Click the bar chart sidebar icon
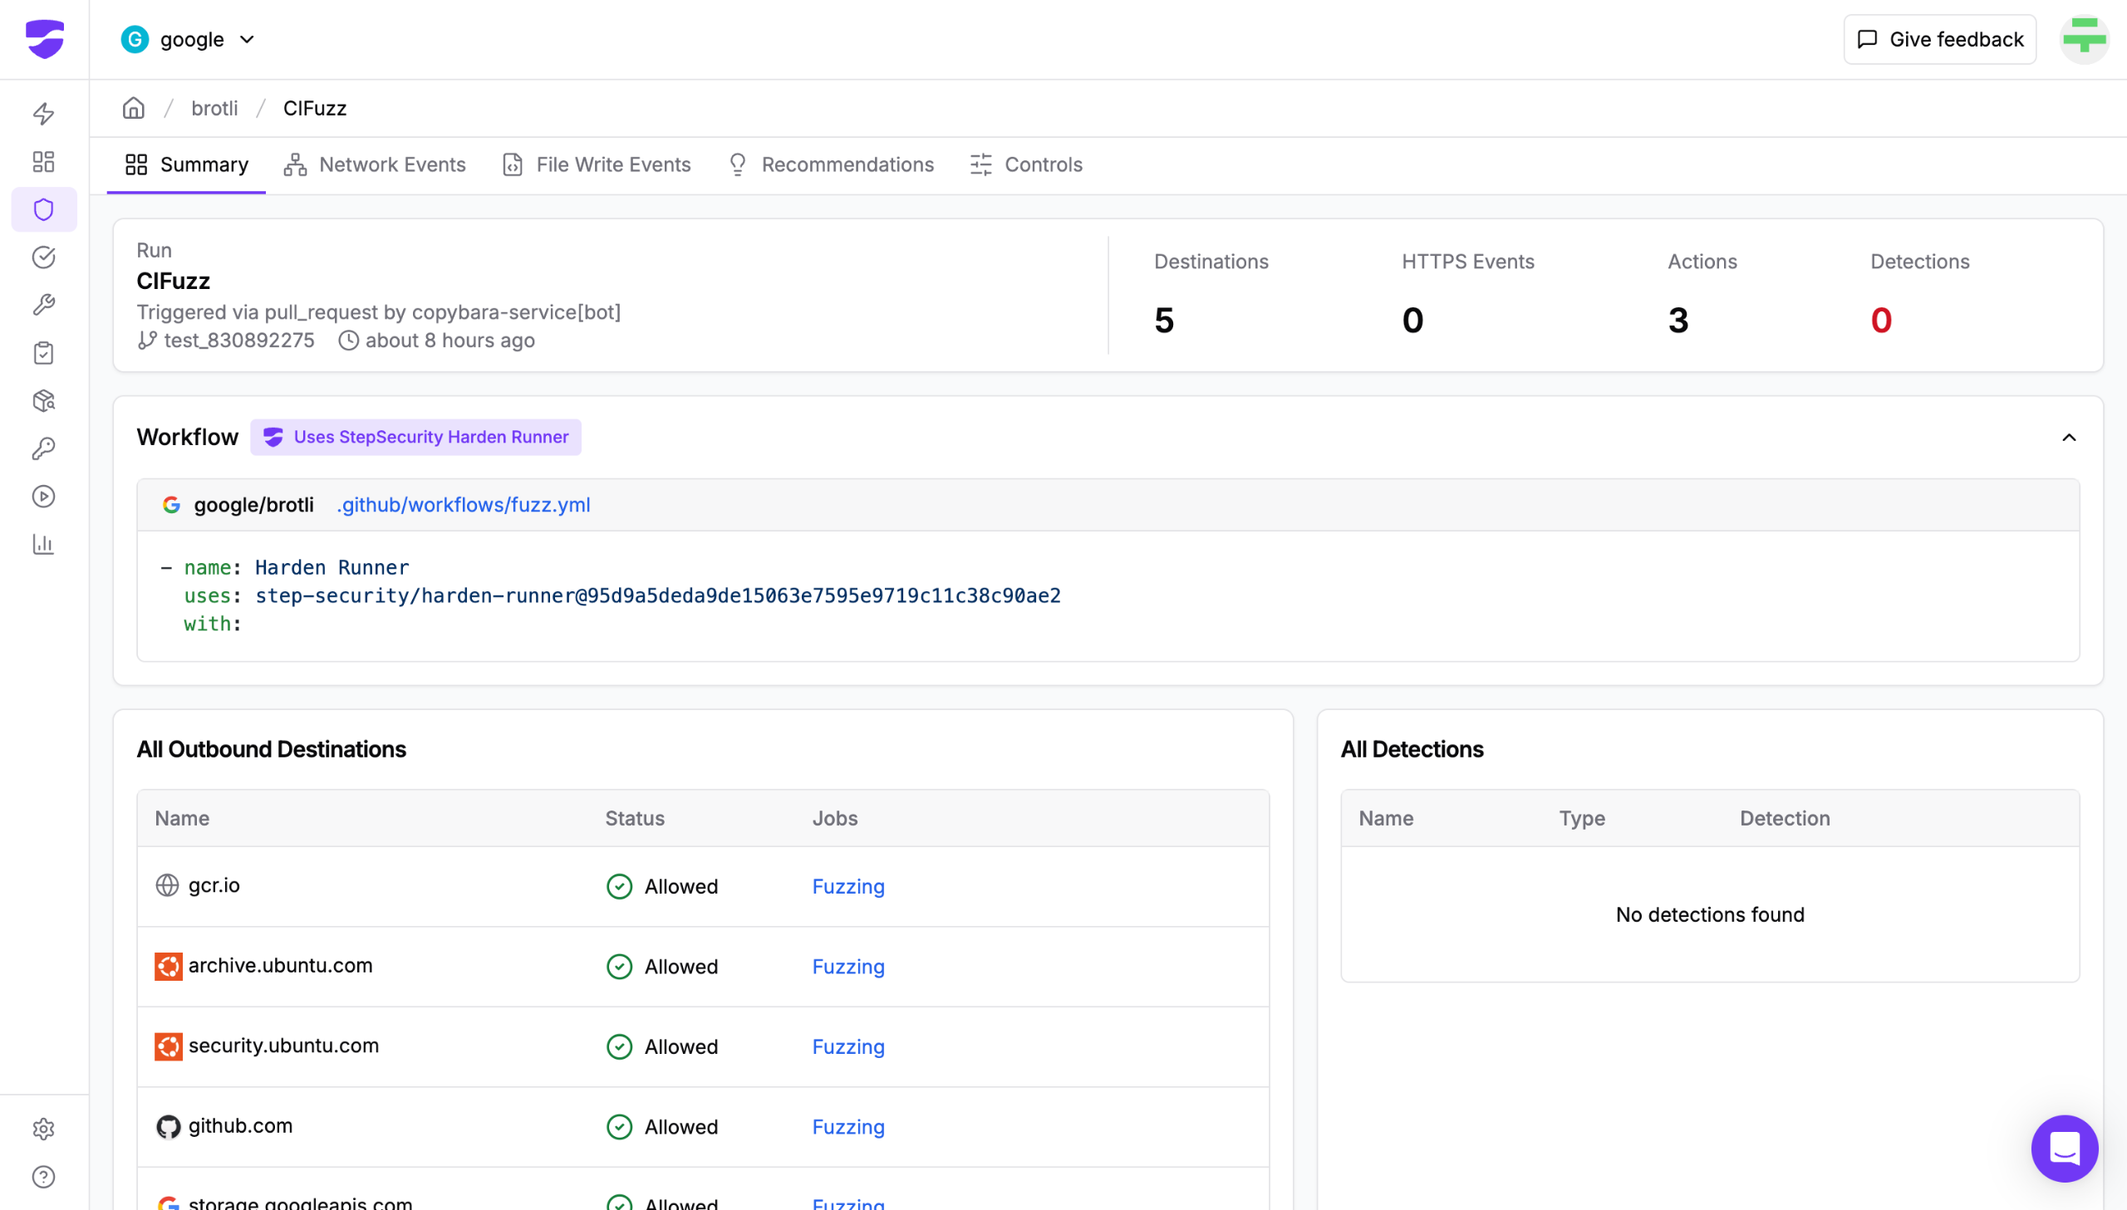Viewport: 2127px width, 1210px height. click(44, 544)
